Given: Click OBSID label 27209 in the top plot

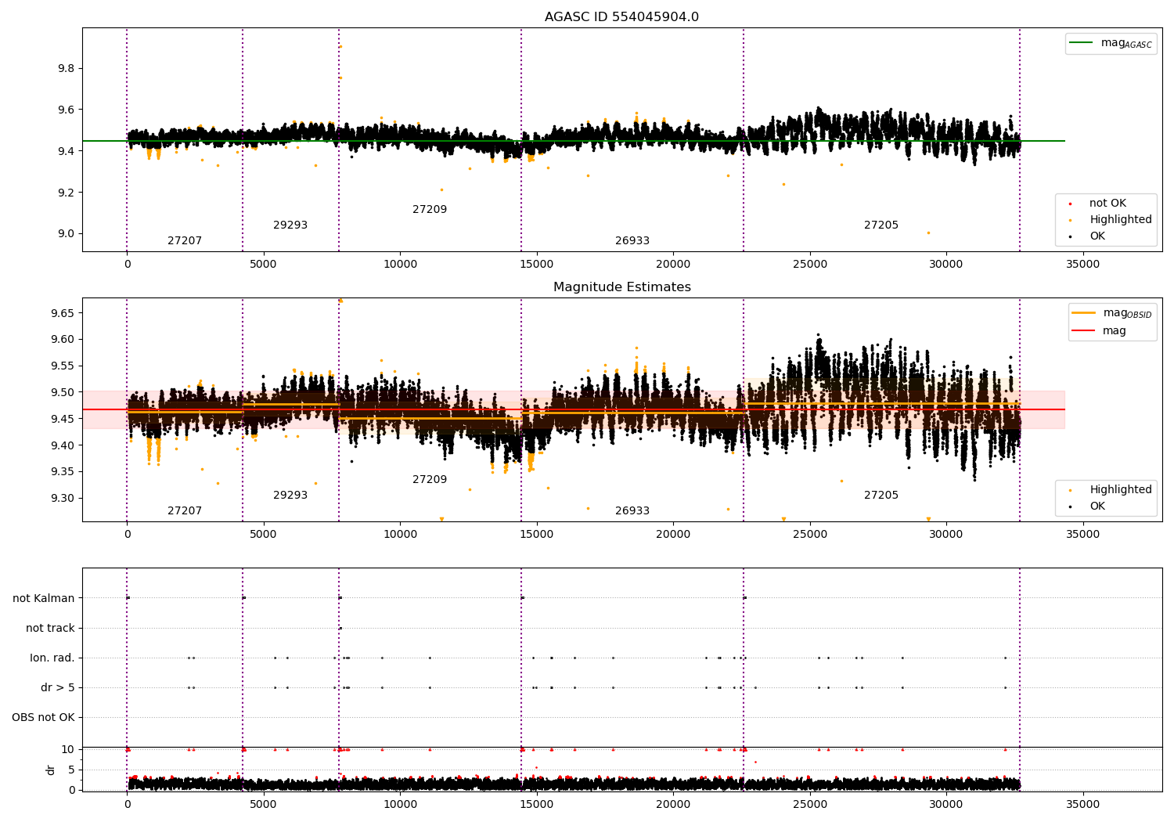Looking at the screenshot, I should pos(430,210).
